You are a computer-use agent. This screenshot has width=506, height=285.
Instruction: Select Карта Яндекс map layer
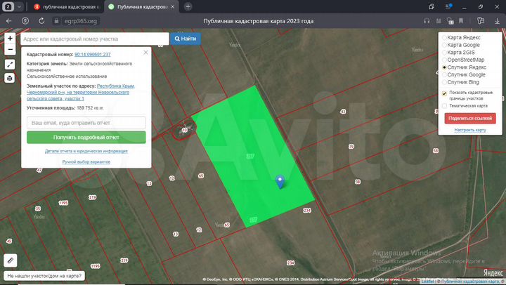coord(444,37)
